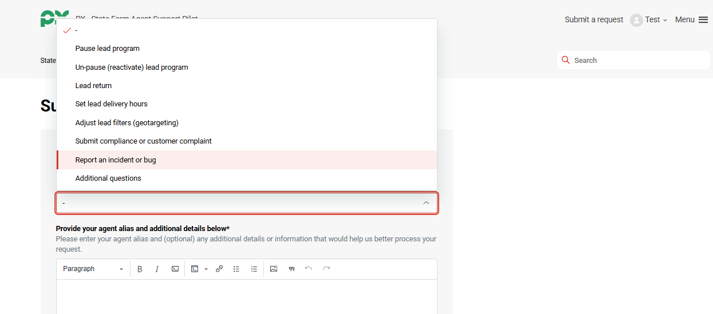Toggle italic formatting in editor
This screenshot has width=713, height=314.
[x=157, y=269]
